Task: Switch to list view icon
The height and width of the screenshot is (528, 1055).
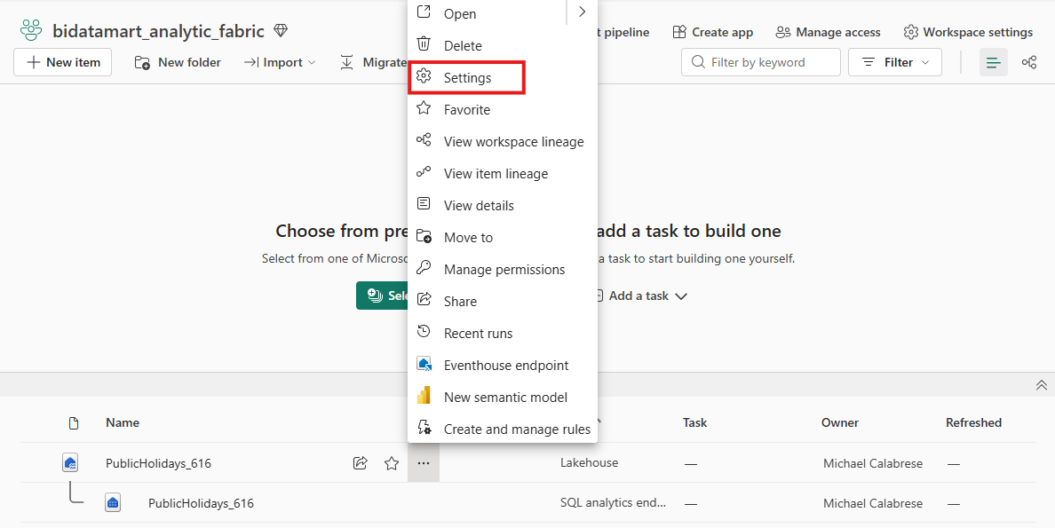Action: click(x=993, y=62)
